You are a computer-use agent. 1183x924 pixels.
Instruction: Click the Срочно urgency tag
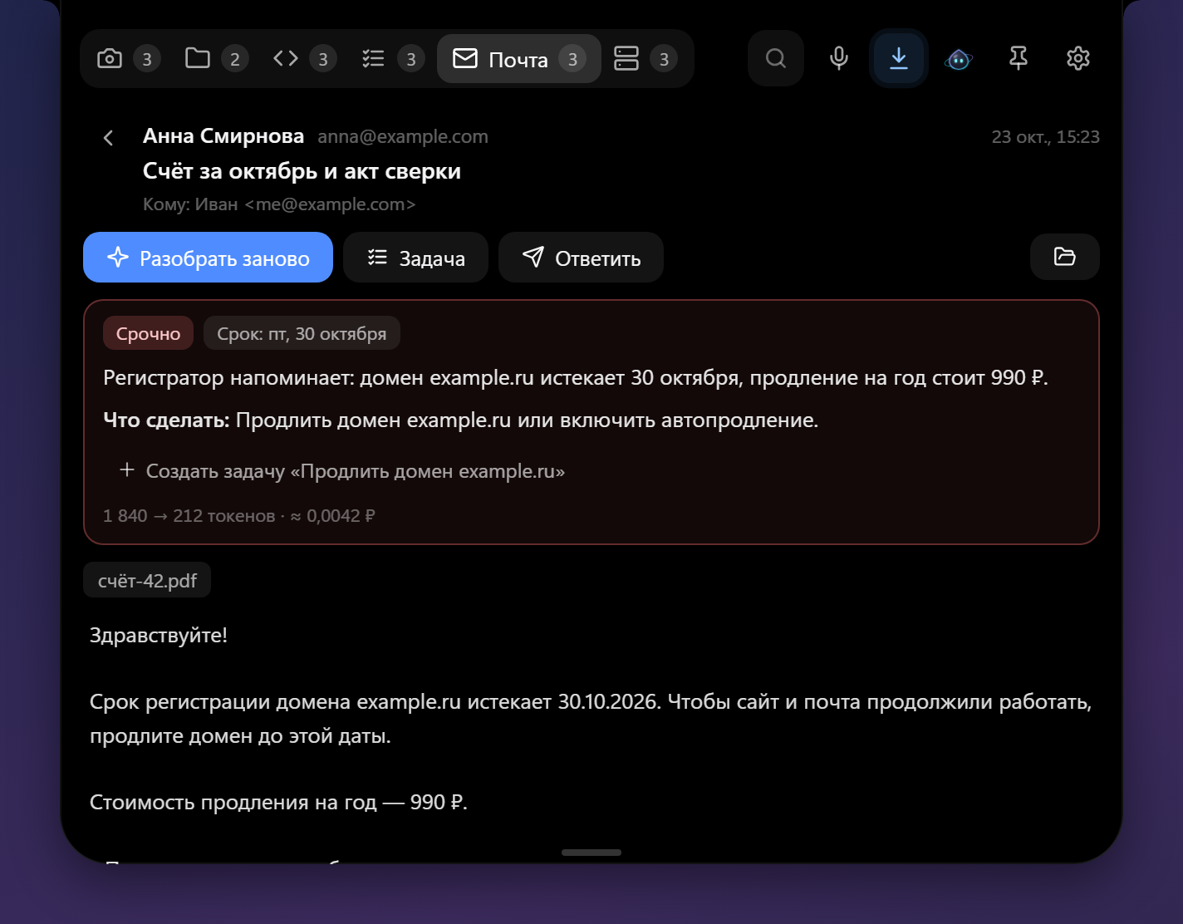pos(148,333)
